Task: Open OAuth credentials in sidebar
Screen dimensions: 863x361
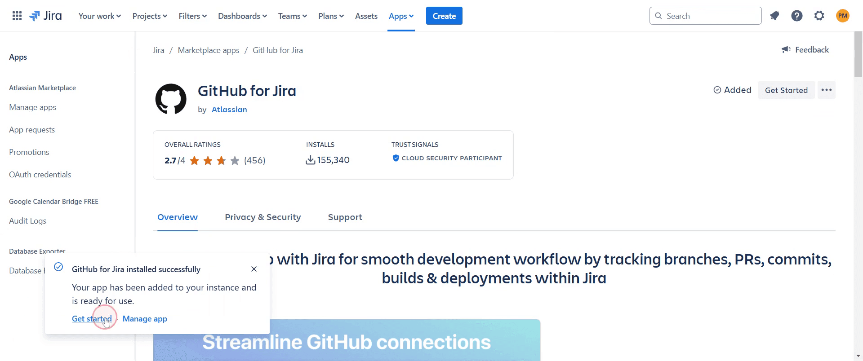Action: click(40, 175)
